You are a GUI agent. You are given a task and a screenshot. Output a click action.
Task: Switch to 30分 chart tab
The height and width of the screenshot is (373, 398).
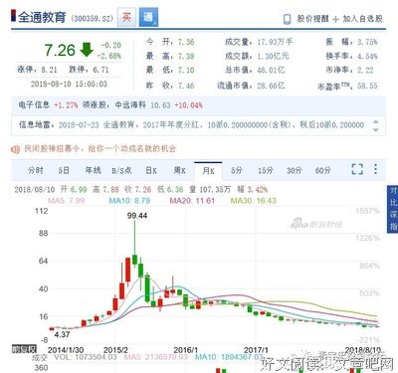pyautogui.click(x=295, y=170)
